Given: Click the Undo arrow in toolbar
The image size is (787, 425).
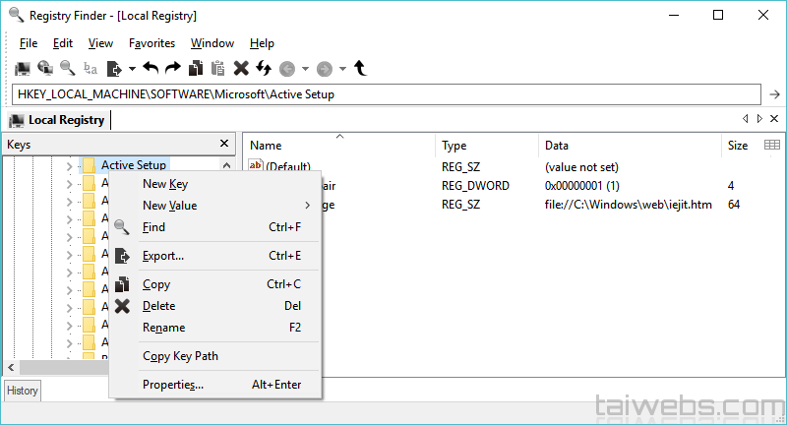Looking at the screenshot, I should [x=151, y=68].
